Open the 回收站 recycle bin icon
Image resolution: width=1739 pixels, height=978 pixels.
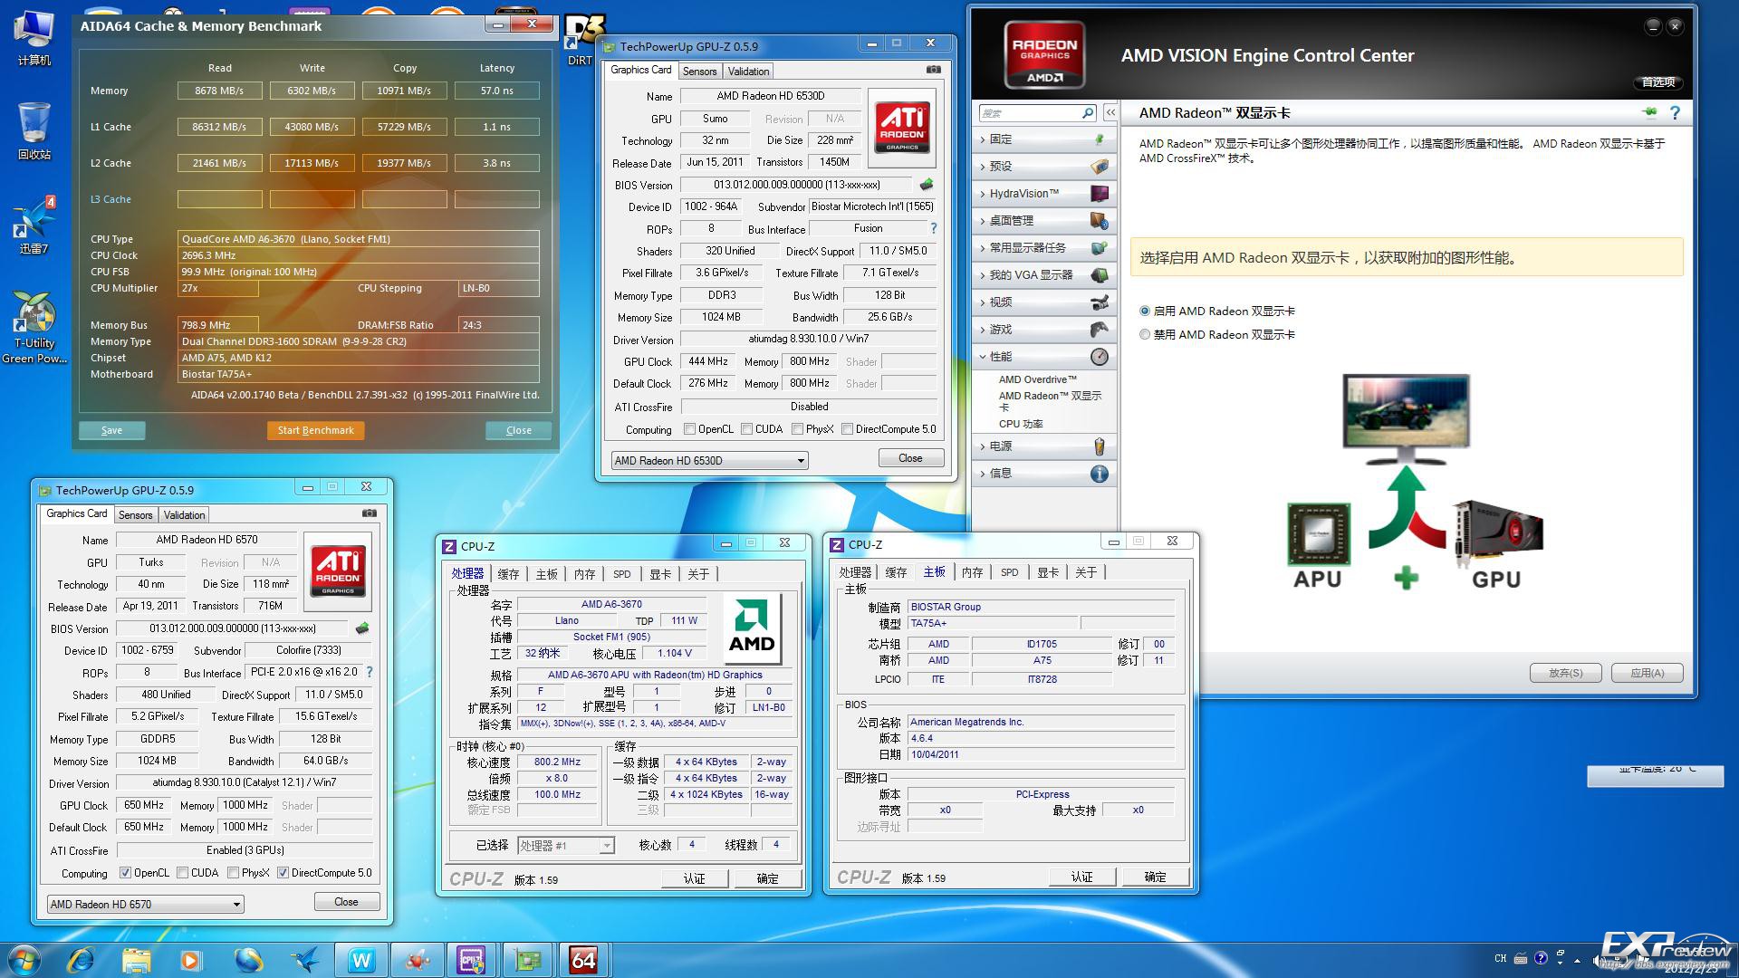(x=34, y=131)
